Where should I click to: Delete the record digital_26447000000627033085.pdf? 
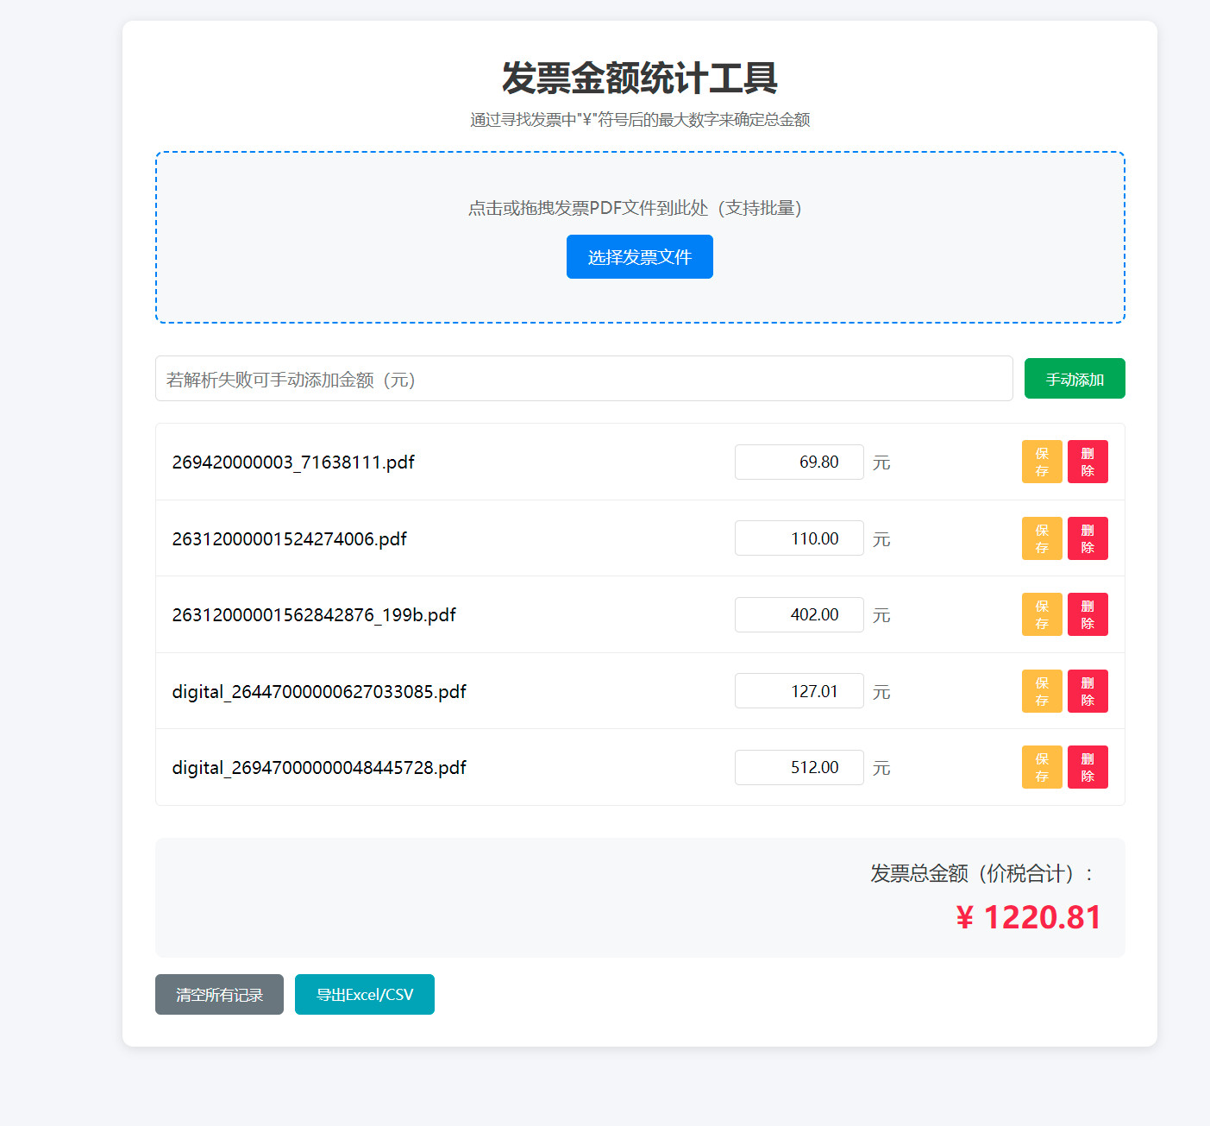1088,690
